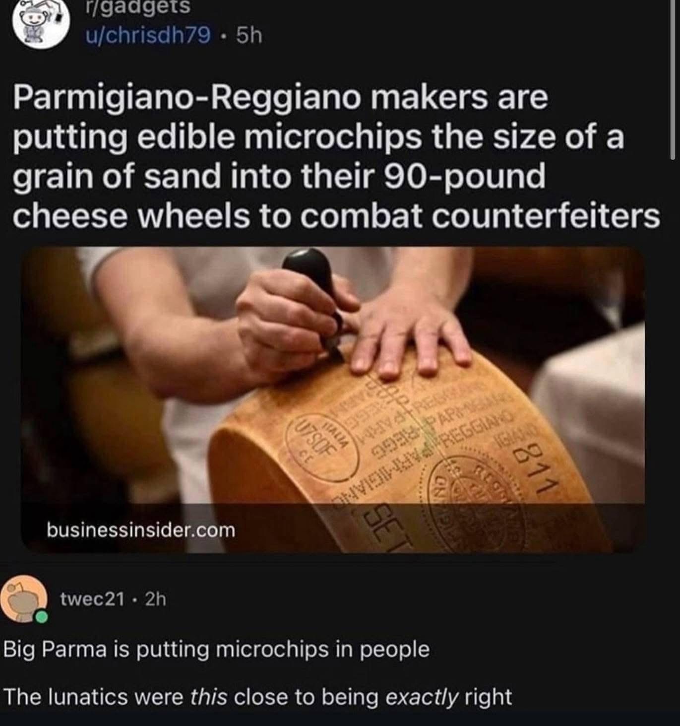Click the dark link bar on image

pyautogui.click(x=333, y=528)
